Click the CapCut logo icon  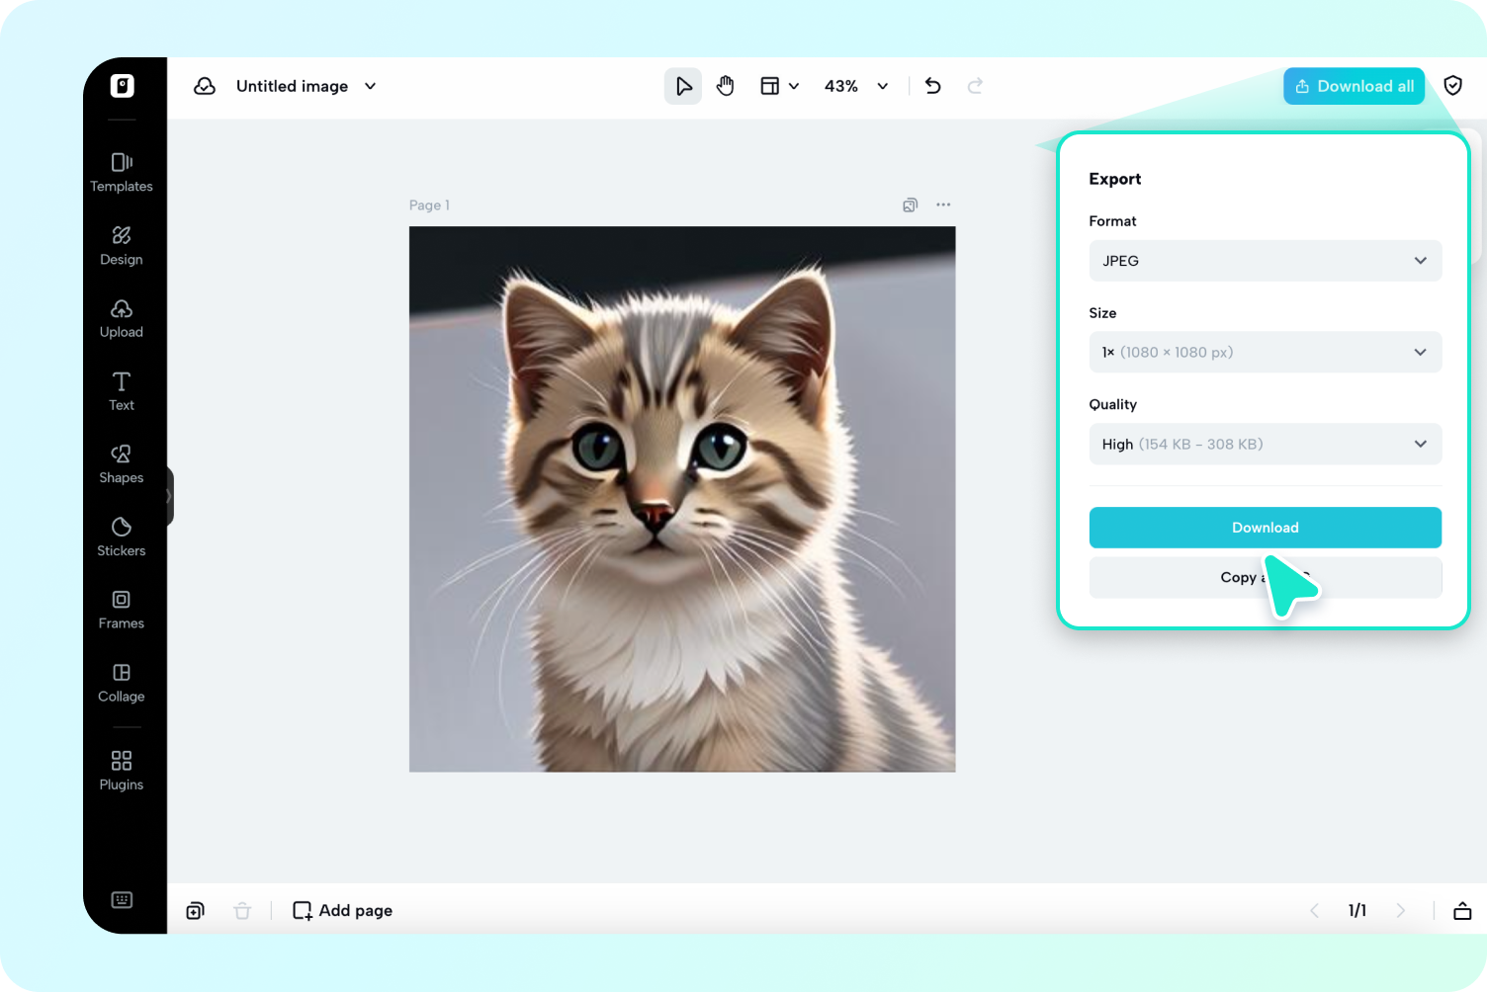122,86
